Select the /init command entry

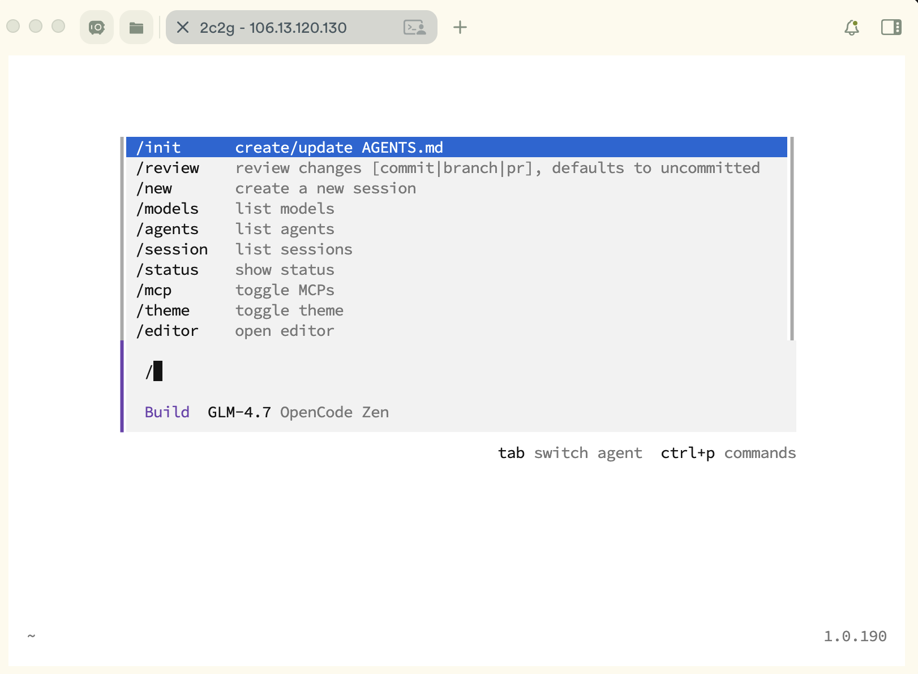pos(158,148)
